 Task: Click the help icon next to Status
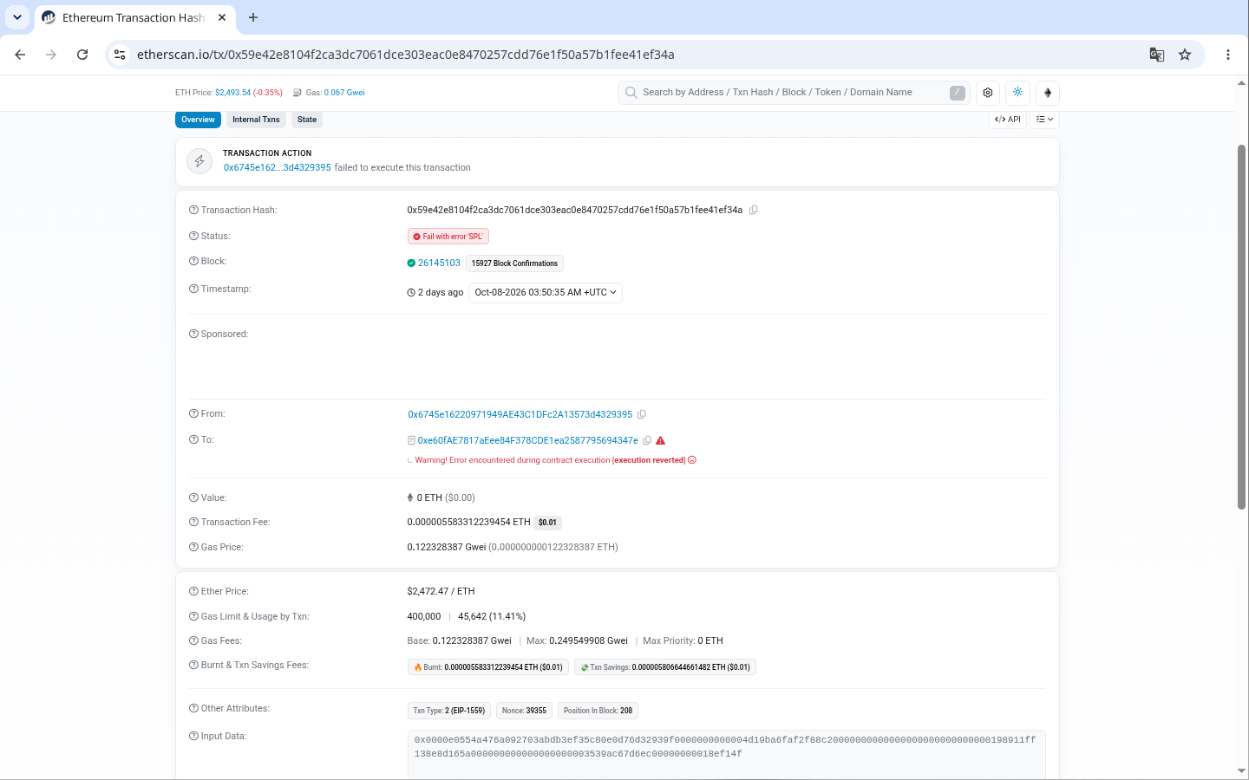(193, 236)
